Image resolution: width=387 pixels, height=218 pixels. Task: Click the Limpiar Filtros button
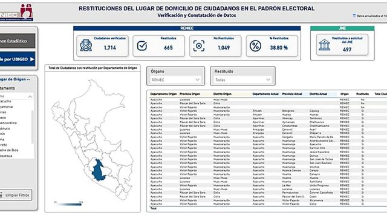(16, 195)
